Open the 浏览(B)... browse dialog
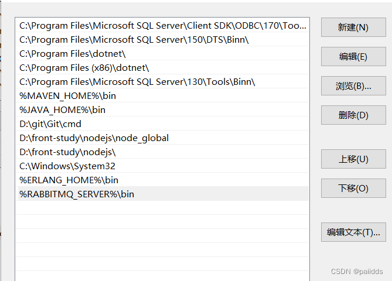This screenshot has width=392, height=281. [x=353, y=86]
